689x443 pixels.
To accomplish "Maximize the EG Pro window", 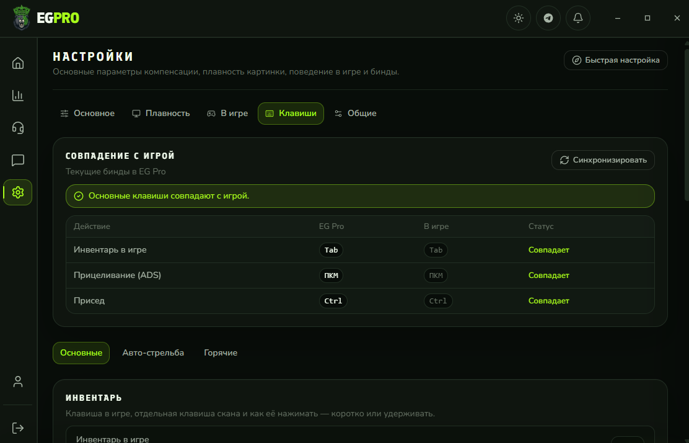I will click(647, 18).
